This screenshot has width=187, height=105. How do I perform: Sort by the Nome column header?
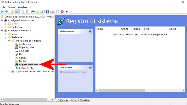[x=108, y=29]
